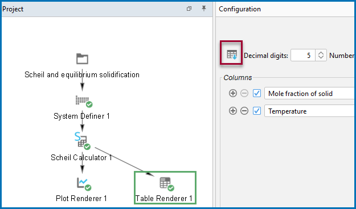Click the save table export icon
The height and width of the screenshot is (209, 356).
232,55
